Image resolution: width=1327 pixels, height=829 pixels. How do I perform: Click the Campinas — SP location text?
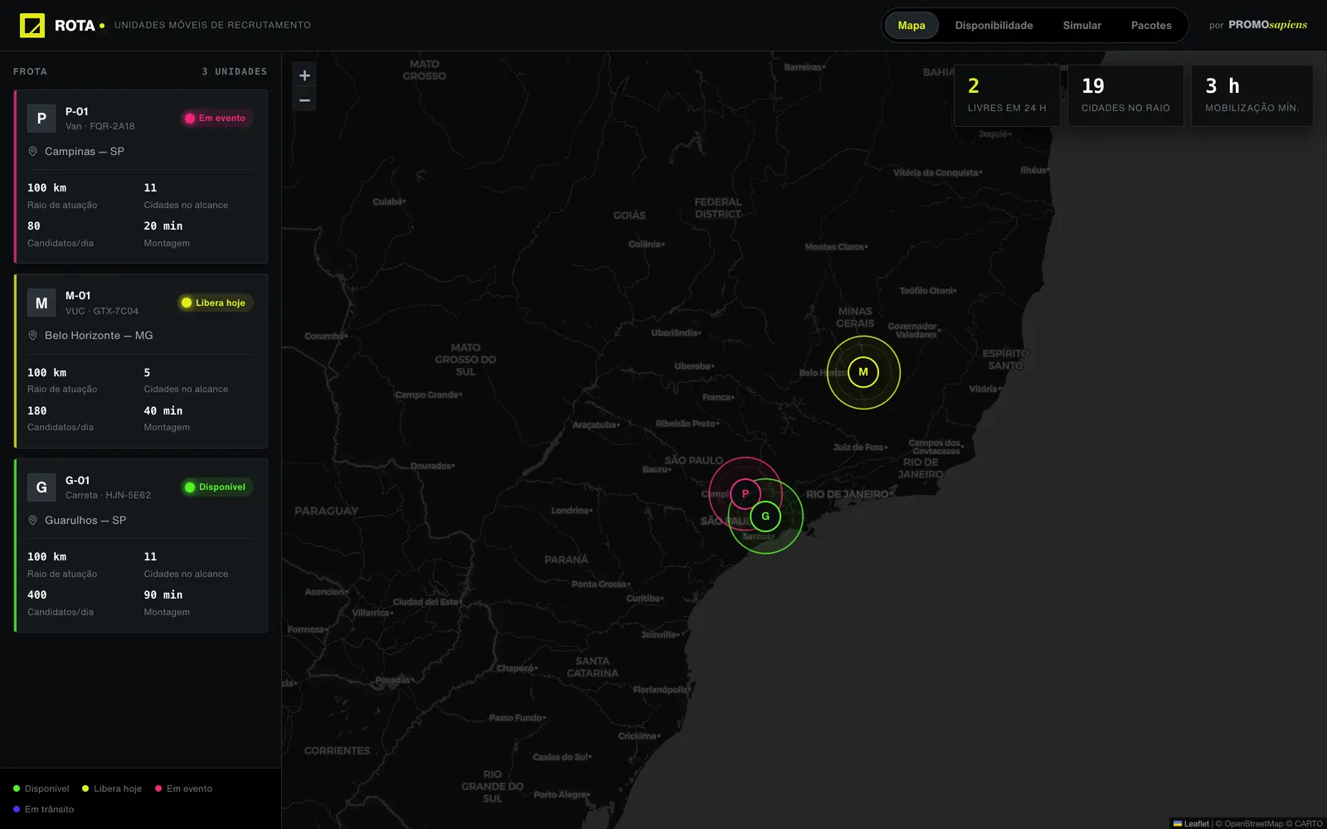[85, 152]
